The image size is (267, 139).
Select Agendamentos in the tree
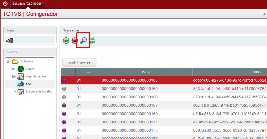tap(36, 76)
